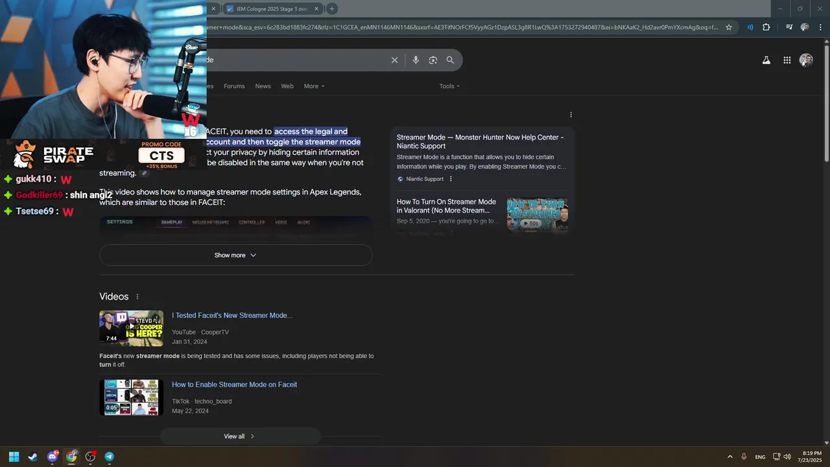Open the Windows Start menu
830x467 pixels.
tap(14, 457)
